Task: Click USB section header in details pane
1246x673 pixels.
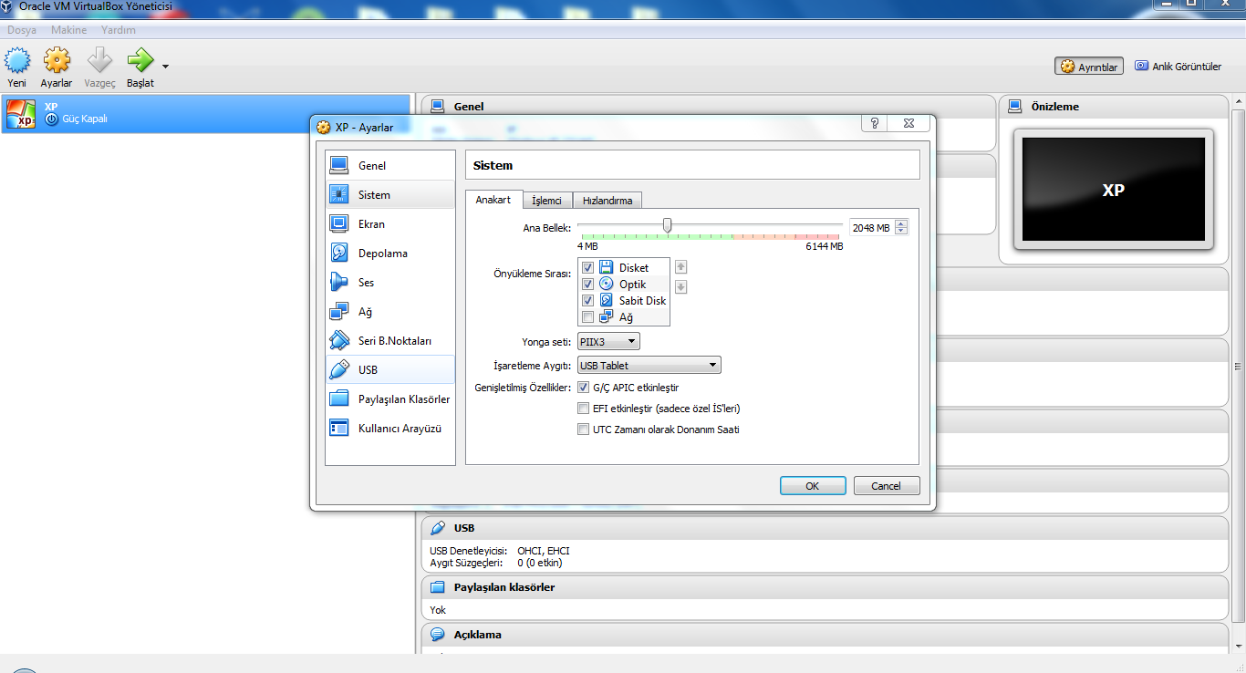Action: tap(825, 528)
